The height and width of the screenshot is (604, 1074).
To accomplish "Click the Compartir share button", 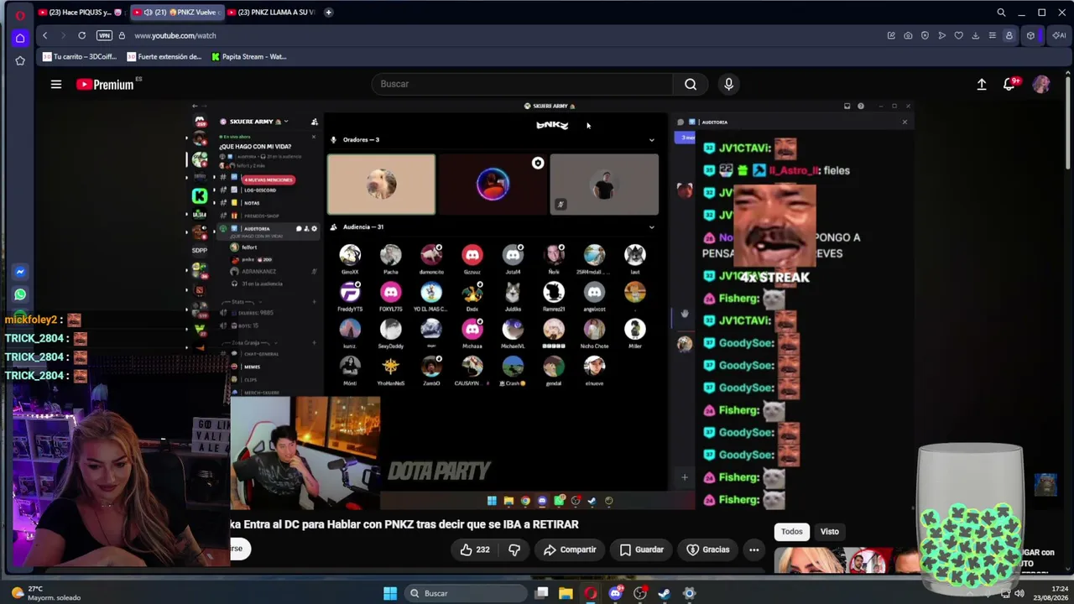I will tap(570, 549).
